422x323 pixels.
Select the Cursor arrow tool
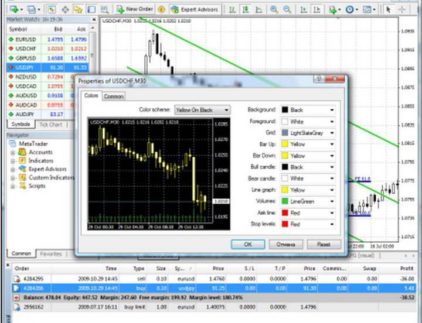388,10
